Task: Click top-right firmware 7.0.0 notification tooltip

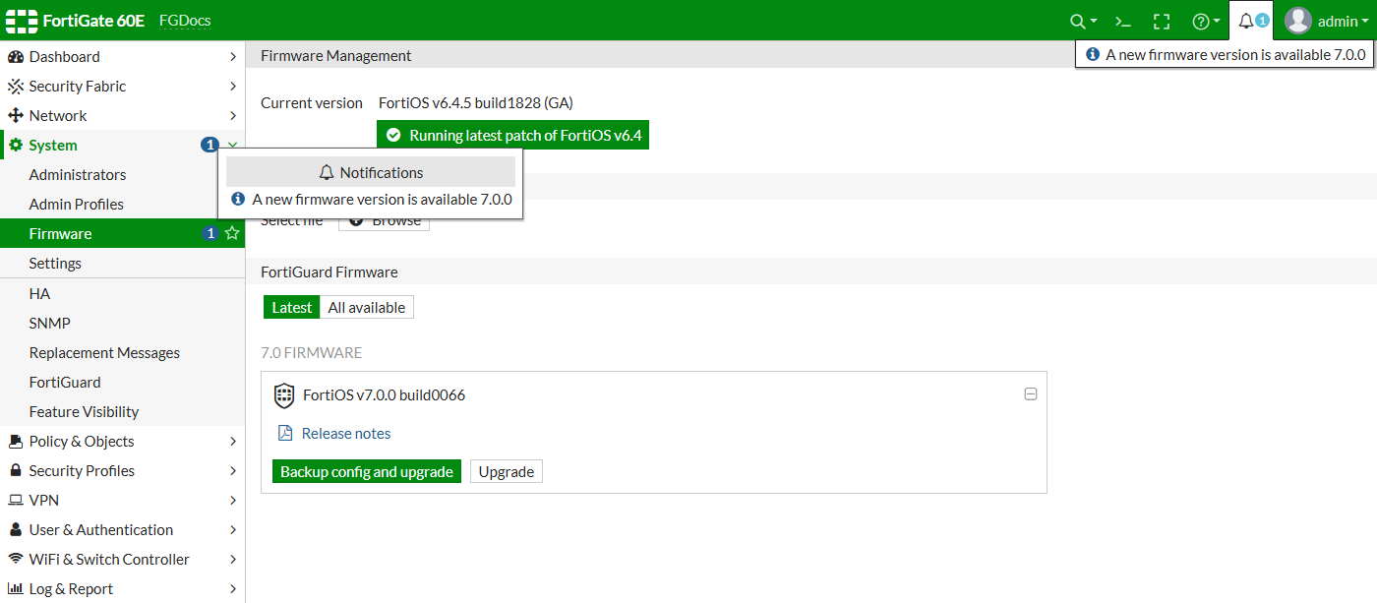Action: click(x=1225, y=54)
